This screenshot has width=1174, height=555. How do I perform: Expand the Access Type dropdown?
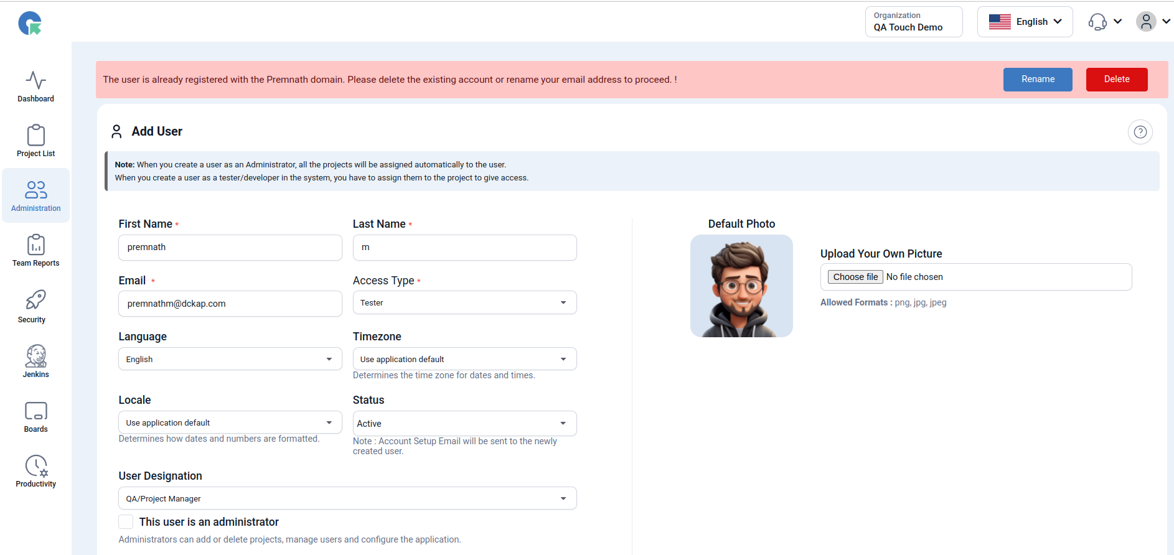(464, 303)
